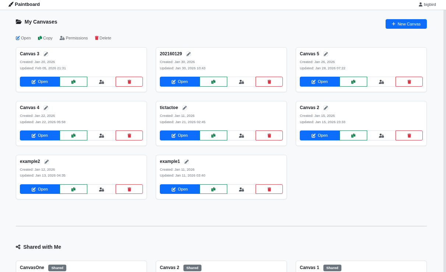Click the Paintboard brush logo in the header

point(10,4)
